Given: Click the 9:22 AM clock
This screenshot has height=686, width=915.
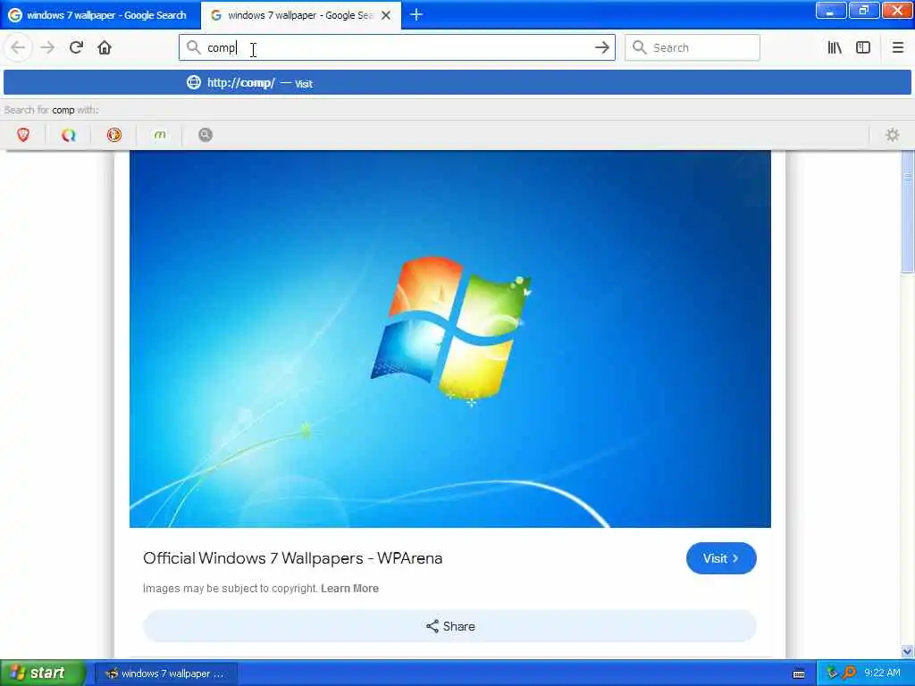Looking at the screenshot, I should click(882, 673).
